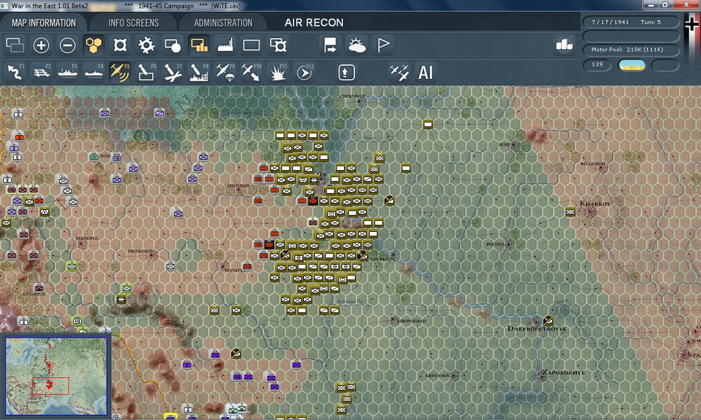Screen dimensions: 701x420
Task: Click the plain rectangle toolbar icon
Action: 251,45
